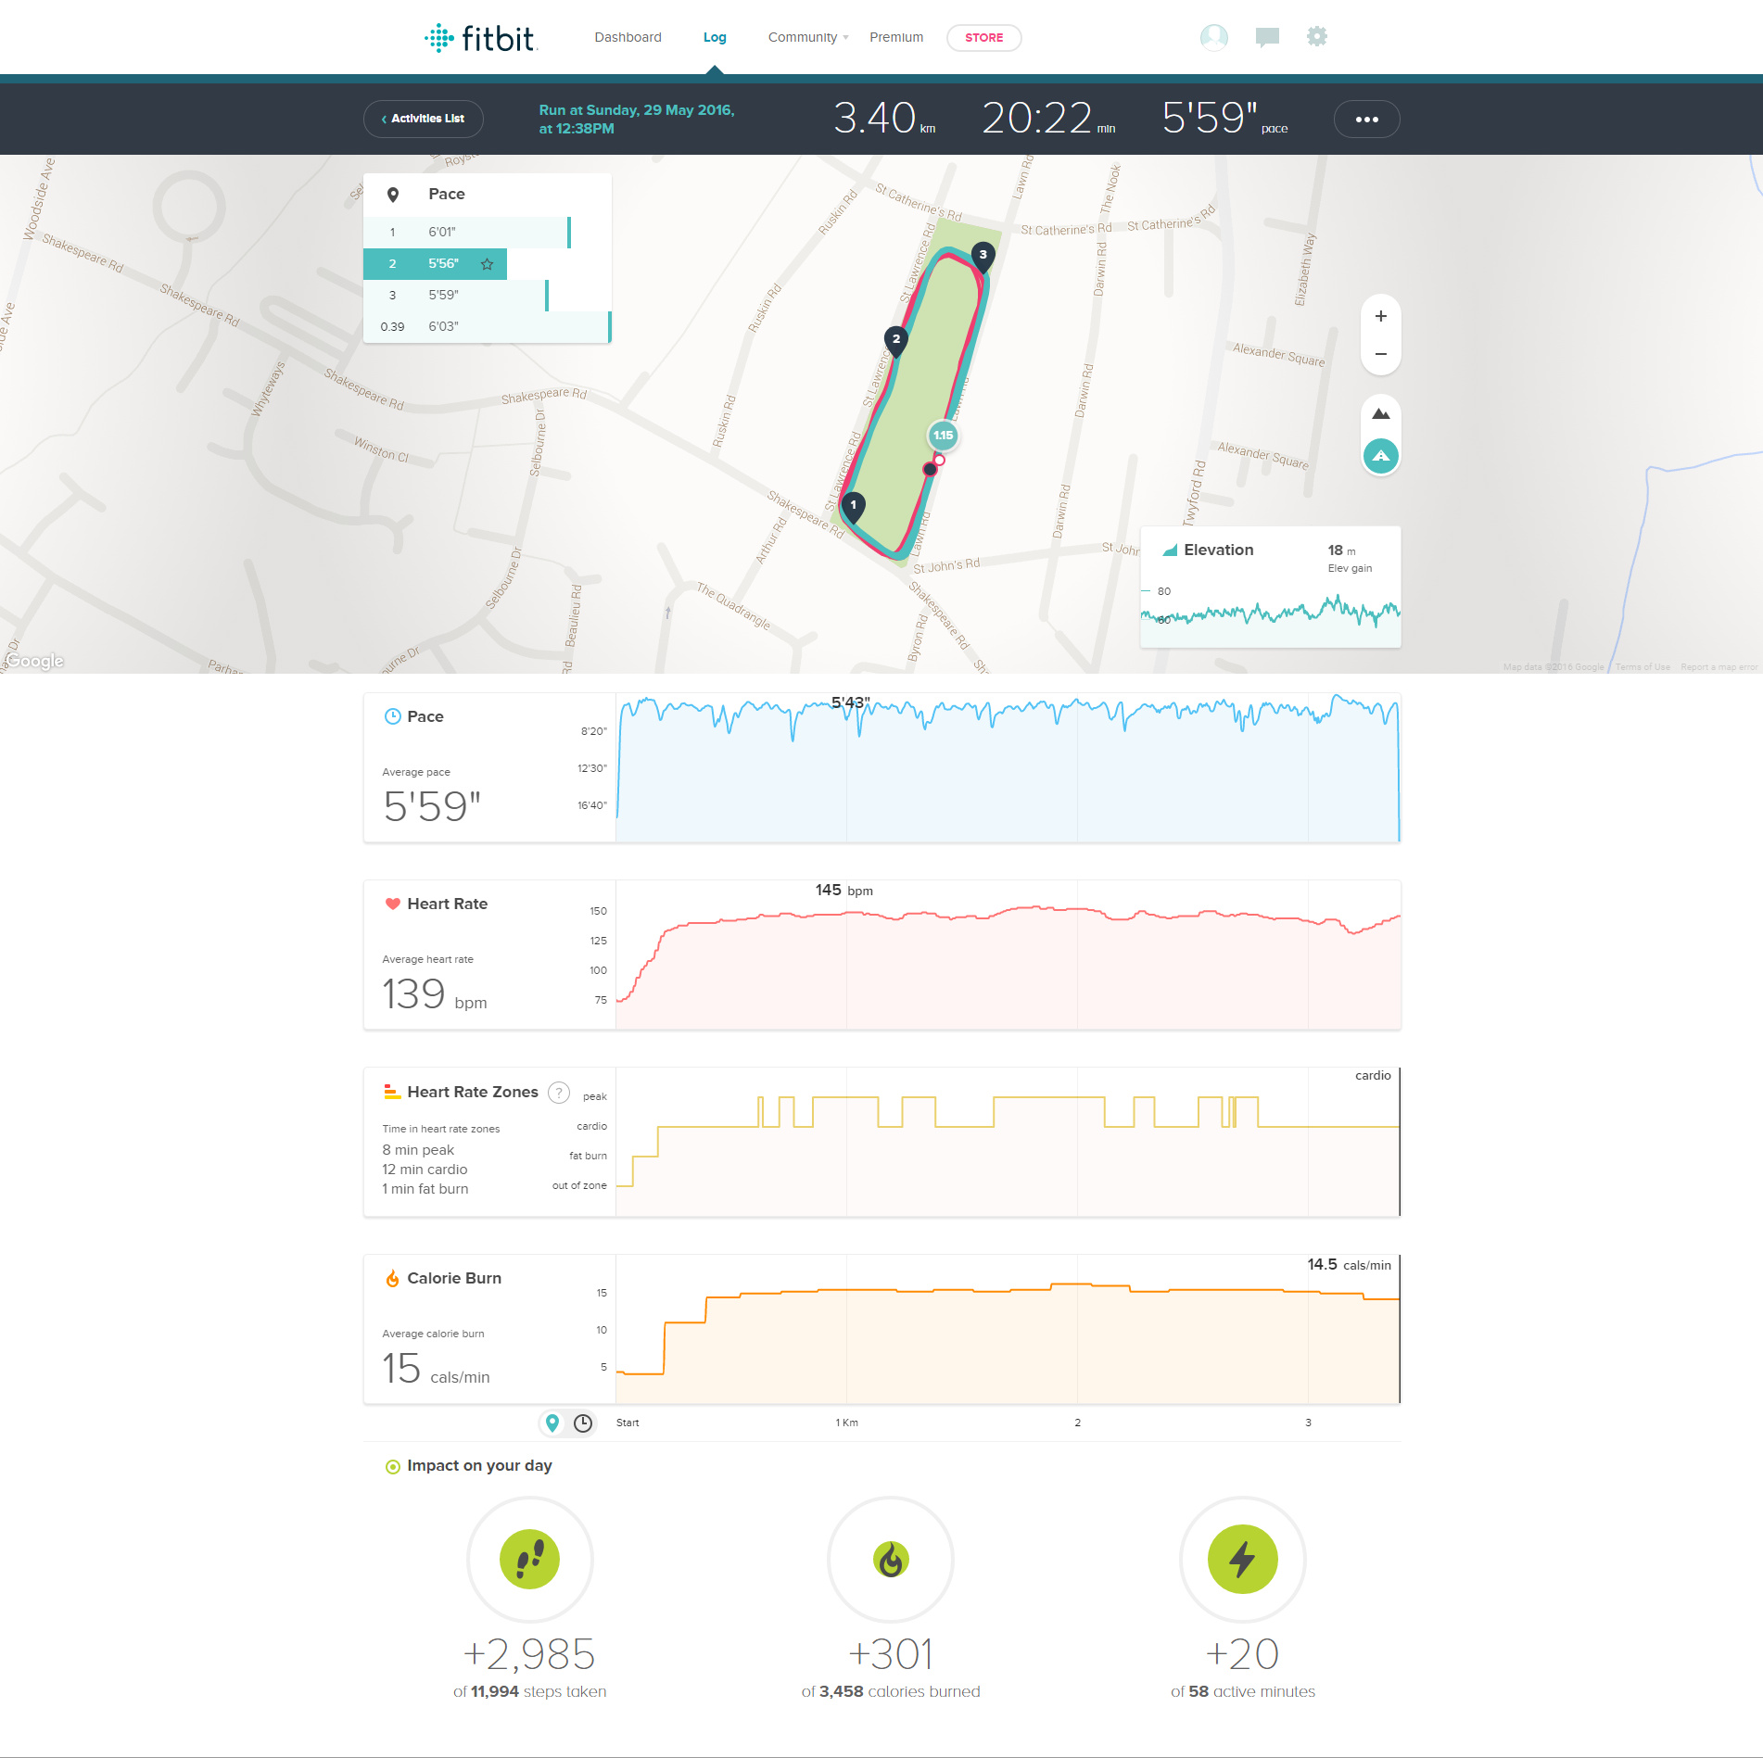Click the calories burned flame circle
Image resolution: width=1763 pixels, height=1758 pixels.
coord(890,1559)
